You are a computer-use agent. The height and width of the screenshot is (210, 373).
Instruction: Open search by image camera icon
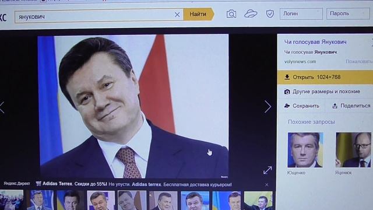coord(231,14)
